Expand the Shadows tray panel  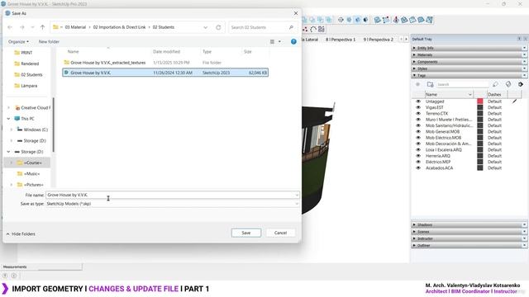tap(469, 224)
